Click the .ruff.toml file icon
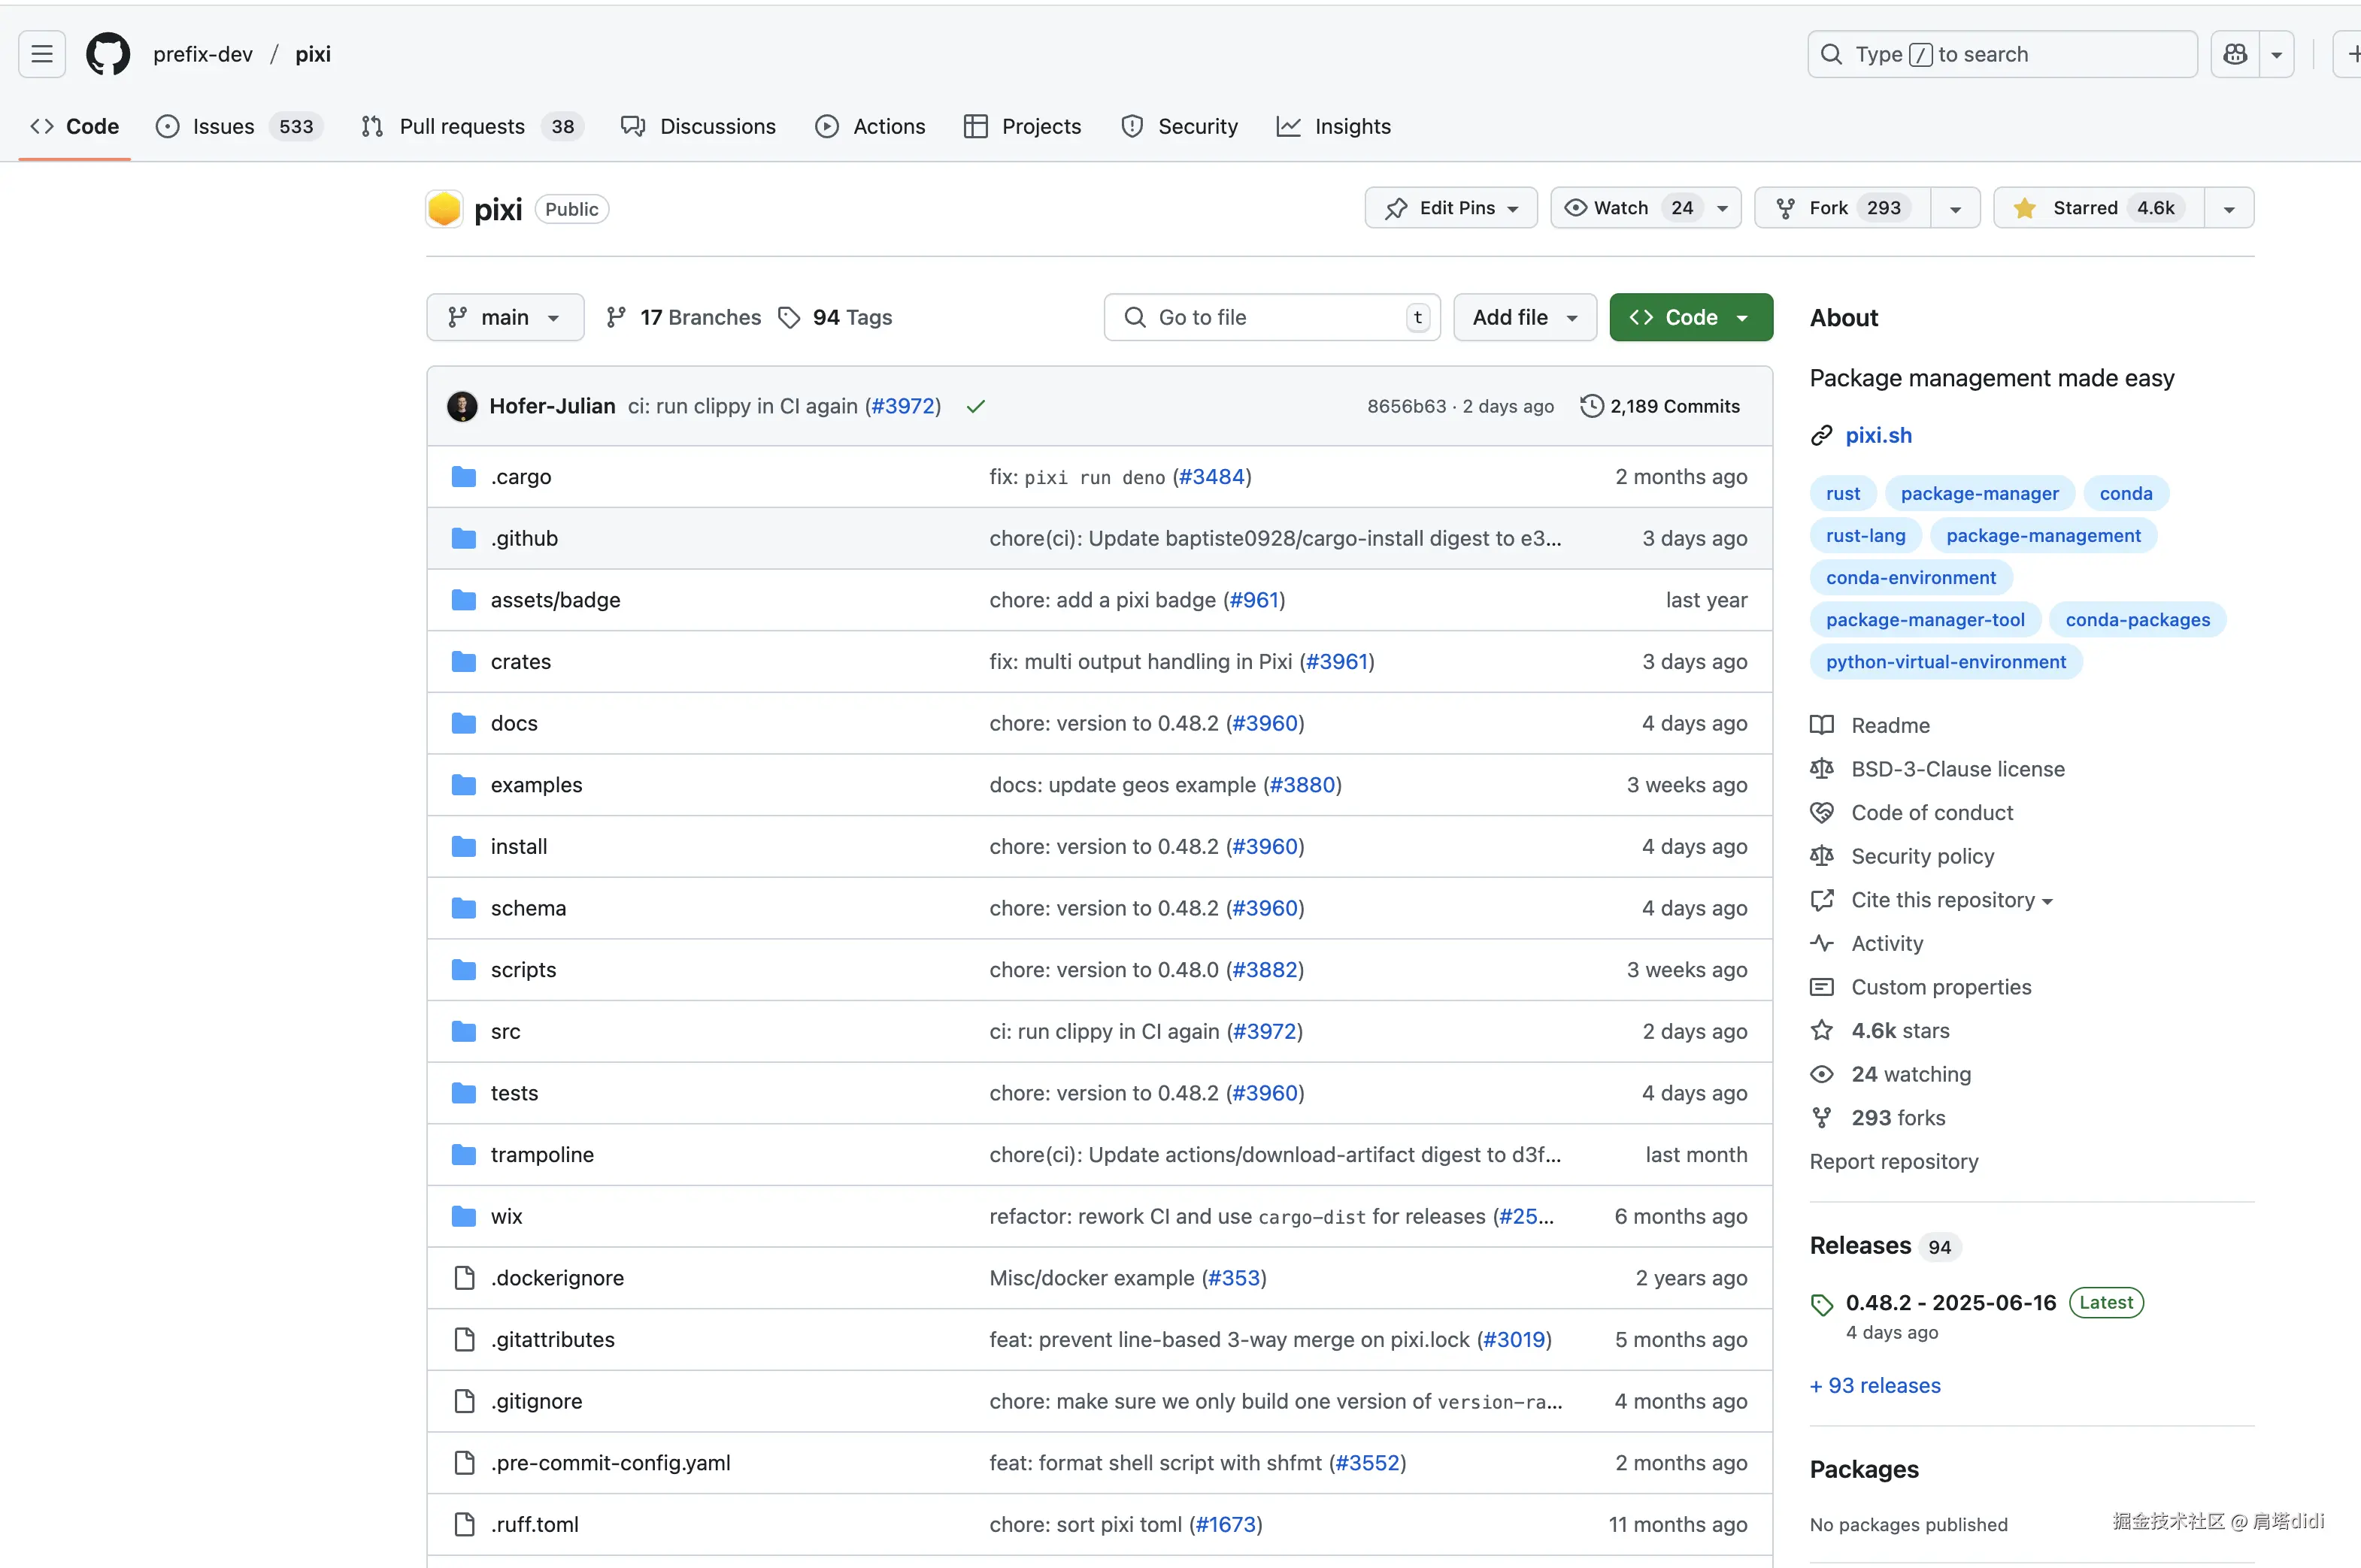Image resolution: width=2361 pixels, height=1568 pixels. click(464, 1525)
